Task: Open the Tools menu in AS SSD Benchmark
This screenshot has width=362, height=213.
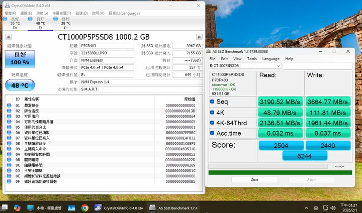Action: coord(251,59)
